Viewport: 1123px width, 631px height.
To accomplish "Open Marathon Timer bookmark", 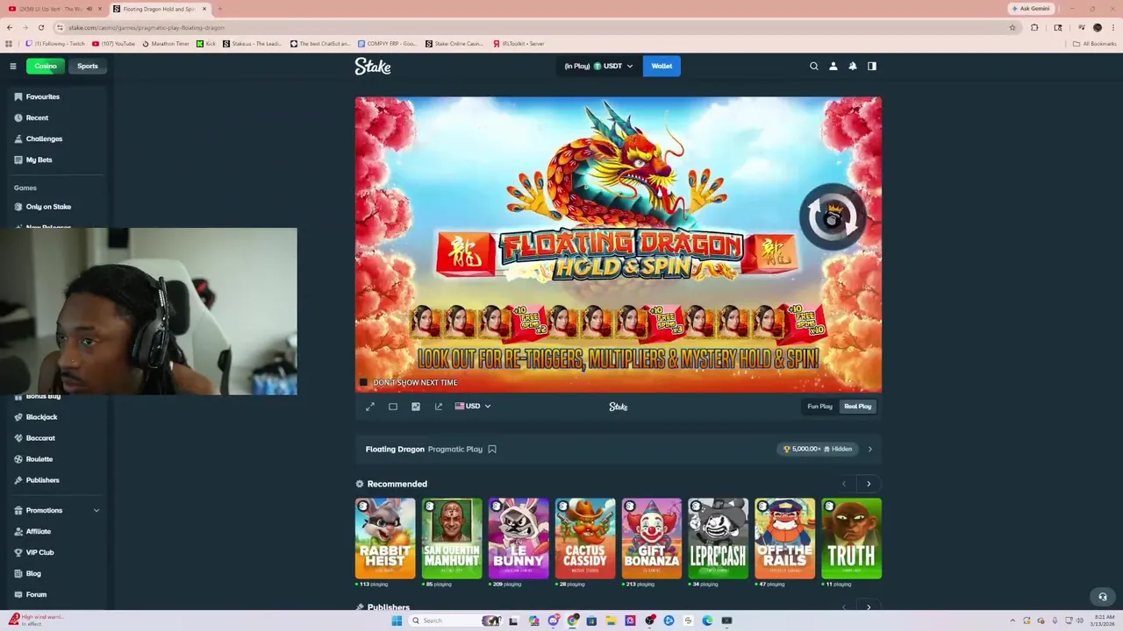I will tap(165, 44).
